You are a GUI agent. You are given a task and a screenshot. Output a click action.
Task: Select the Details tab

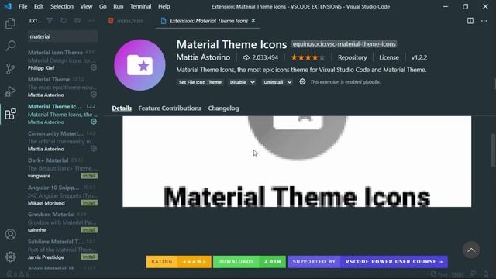pos(122,108)
